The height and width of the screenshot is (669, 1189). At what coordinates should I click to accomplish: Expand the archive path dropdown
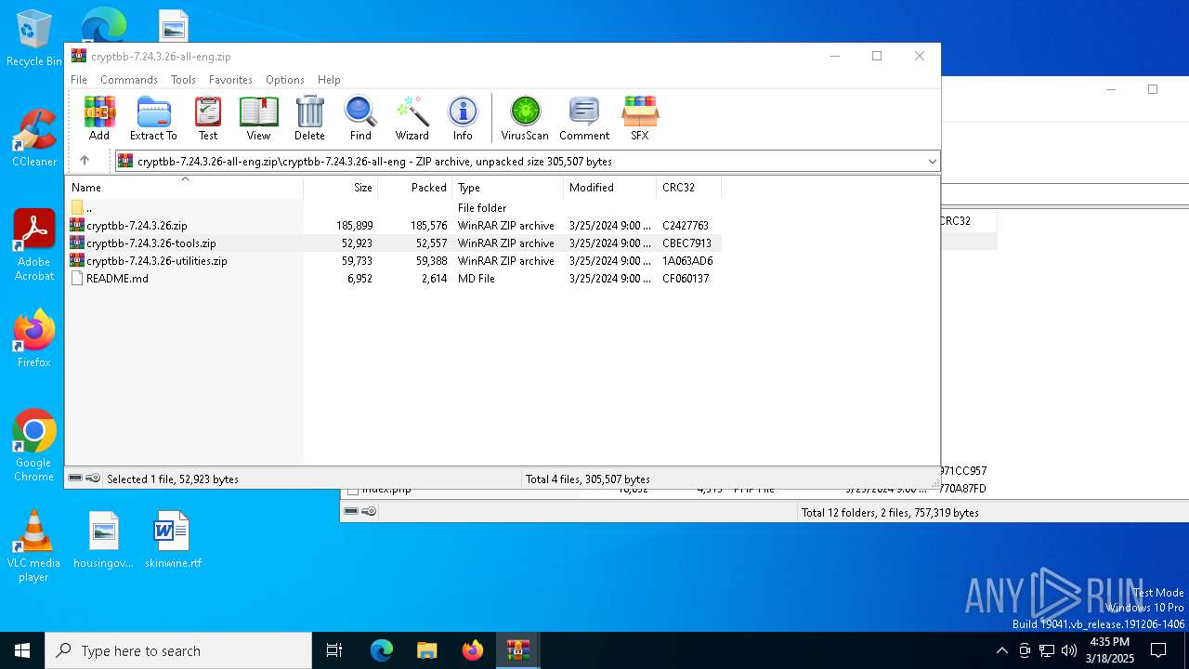[932, 162]
